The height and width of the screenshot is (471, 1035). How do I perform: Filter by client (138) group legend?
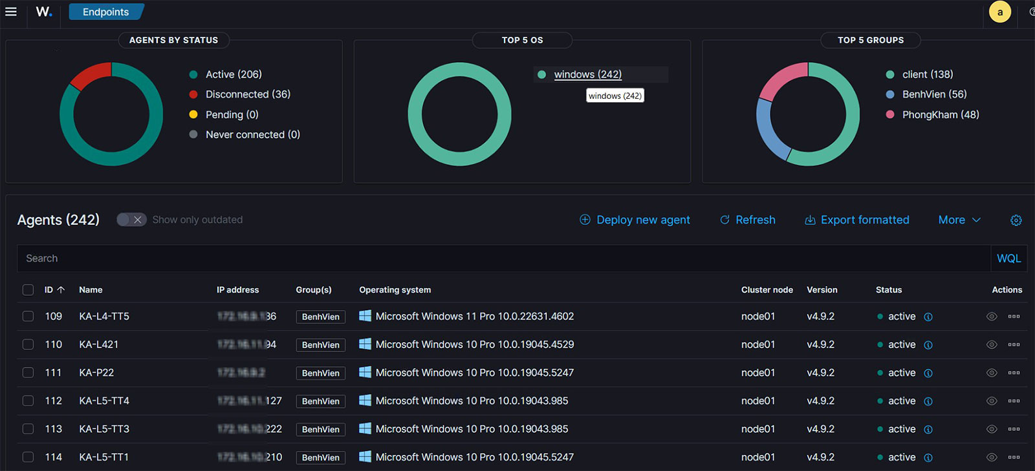click(x=920, y=74)
